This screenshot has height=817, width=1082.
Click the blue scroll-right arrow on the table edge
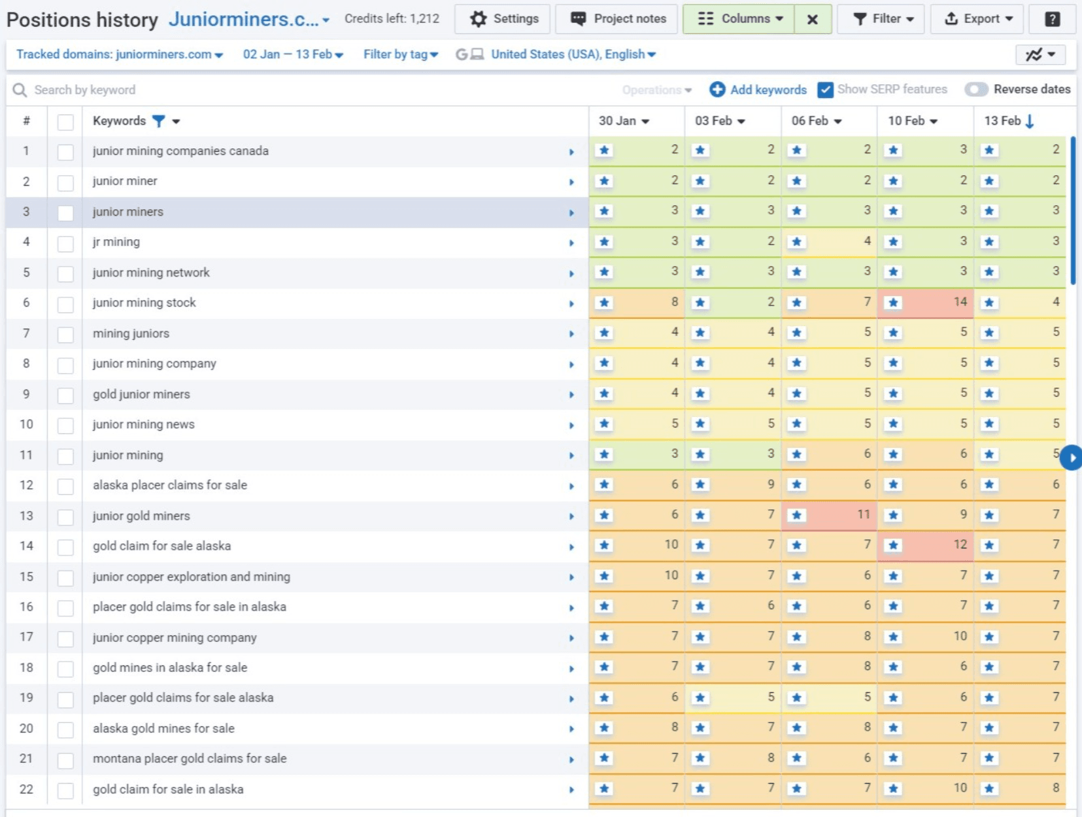[1071, 458]
